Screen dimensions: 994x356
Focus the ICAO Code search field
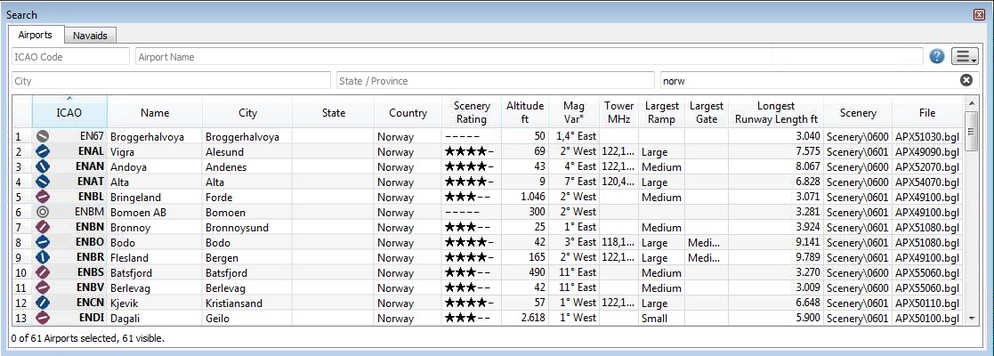point(70,56)
